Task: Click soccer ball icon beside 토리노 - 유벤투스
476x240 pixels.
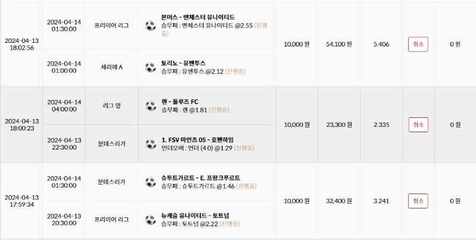Action: [151, 67]
